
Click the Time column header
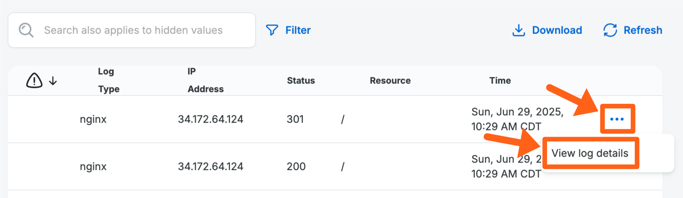click(x=500, y=81)
